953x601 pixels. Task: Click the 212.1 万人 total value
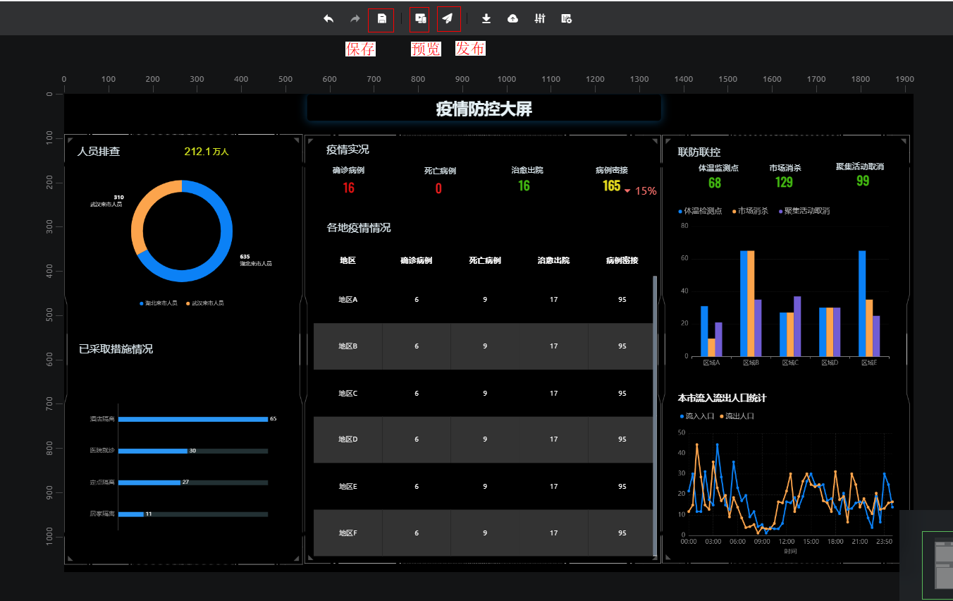click(x=207, y=152)
